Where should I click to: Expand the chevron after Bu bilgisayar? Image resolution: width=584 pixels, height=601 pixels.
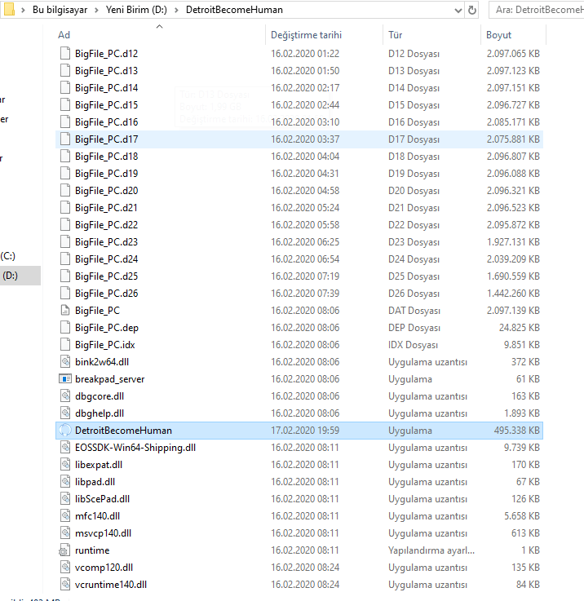coord(96,10)
